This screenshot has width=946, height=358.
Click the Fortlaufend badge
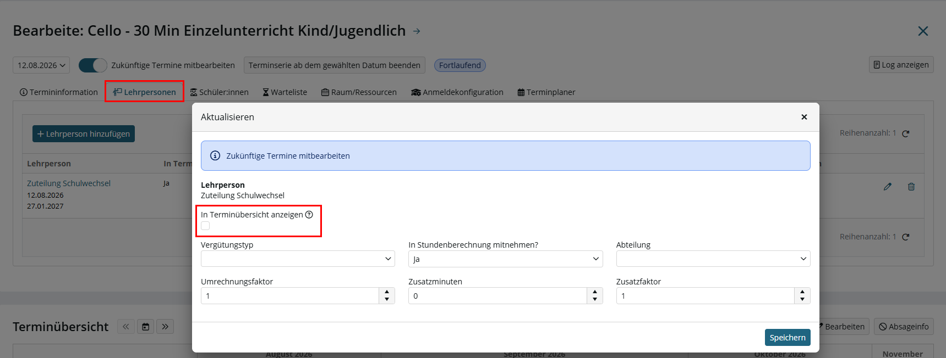460,65
